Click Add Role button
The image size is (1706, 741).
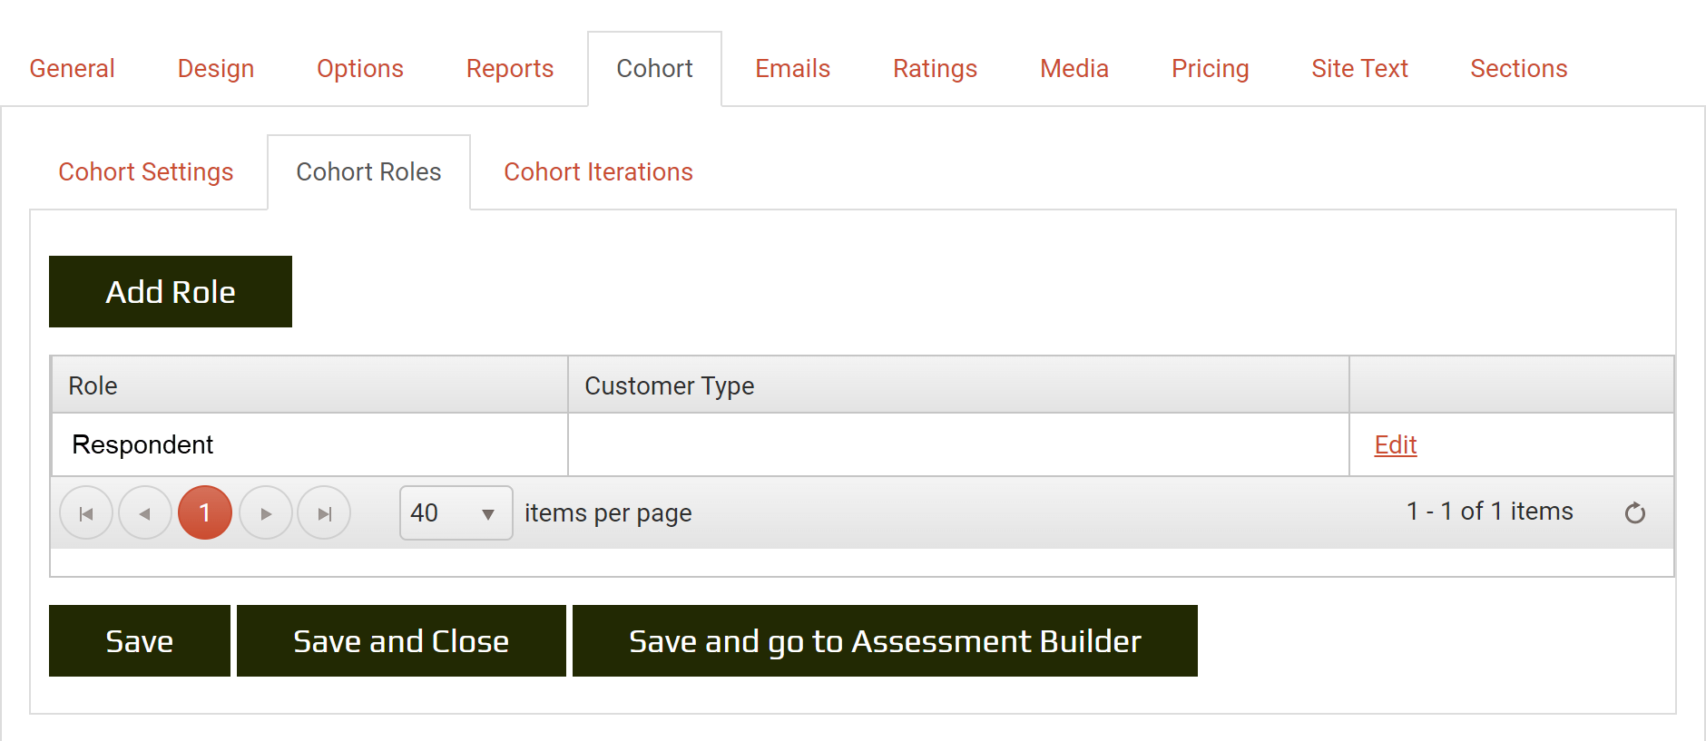point(171,292)
